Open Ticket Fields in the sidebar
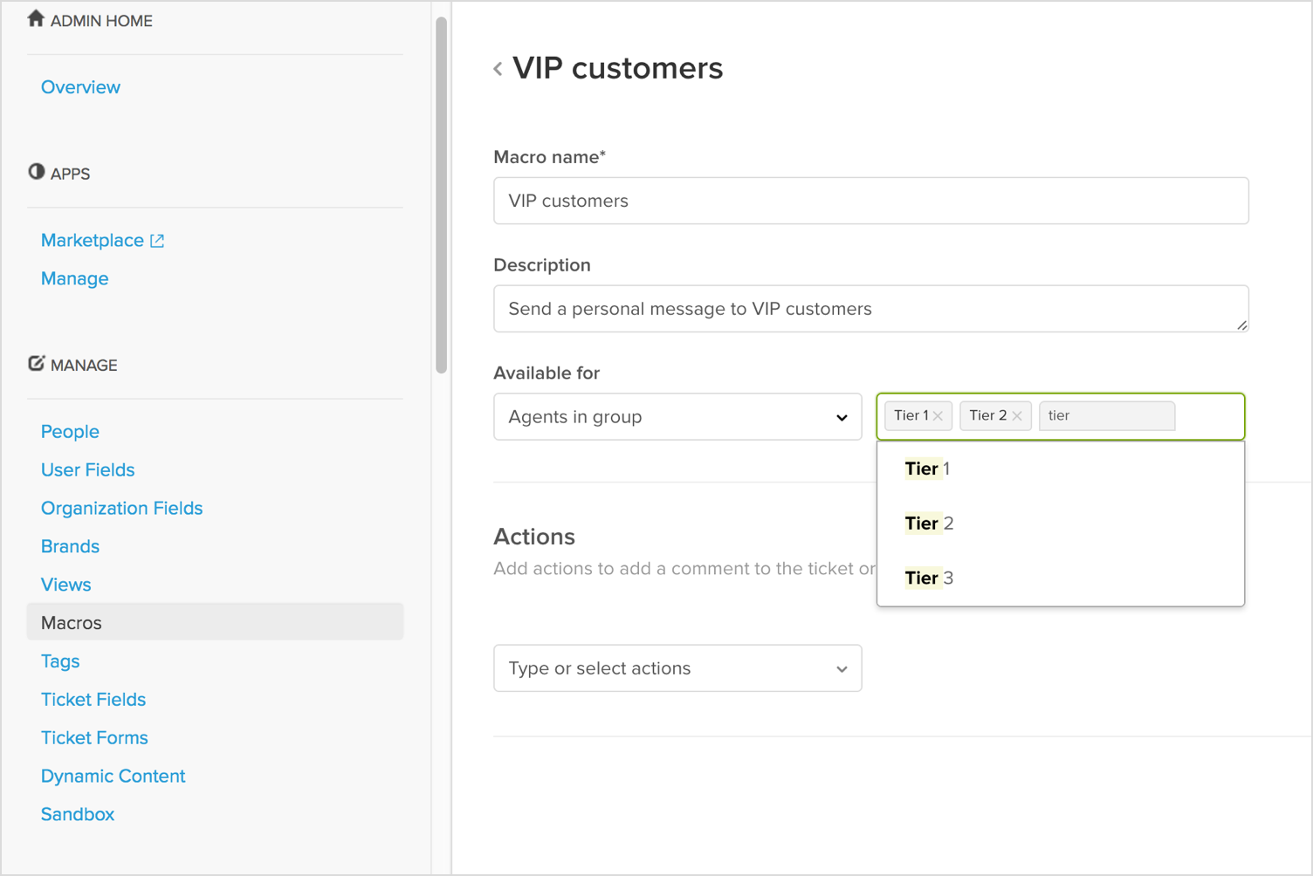Screen dimensions: 1313x876 (93, 700)
